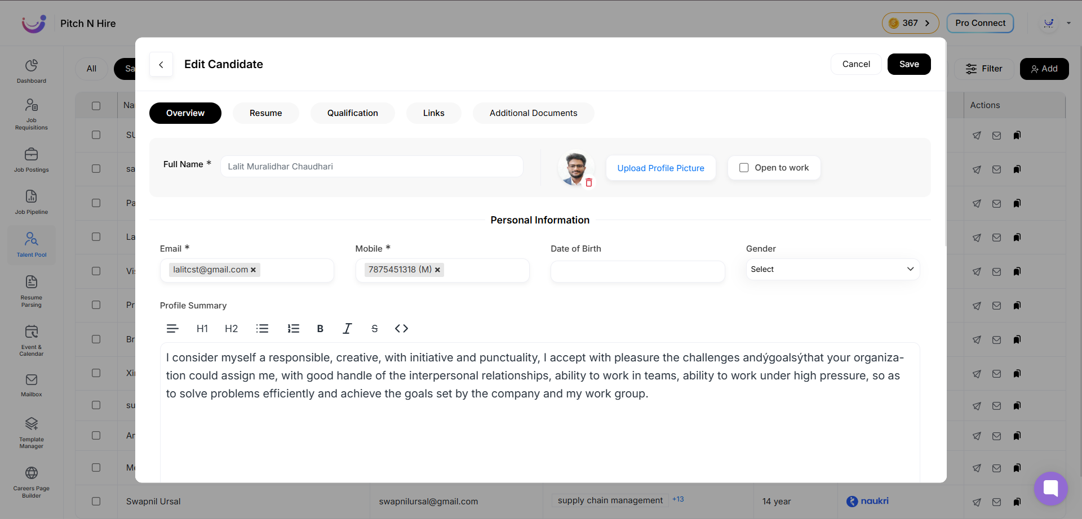The image size is (1082, 519).
Task: Open the 367 coins balance chevron
Action: pos(927,23)
